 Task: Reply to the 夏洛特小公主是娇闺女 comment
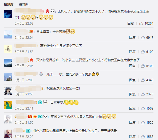(132, 52)
